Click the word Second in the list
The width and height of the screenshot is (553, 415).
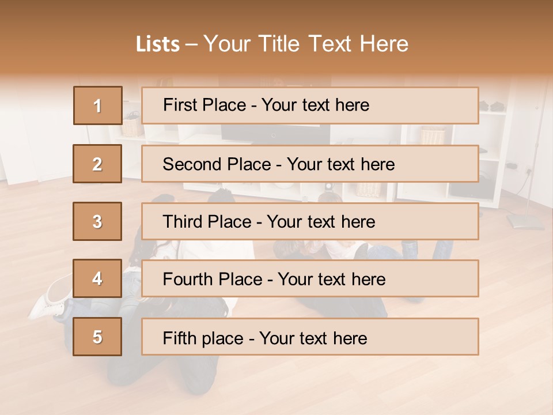[193, 164]
